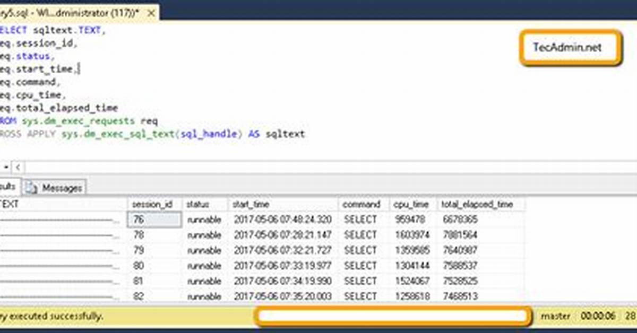Select cpu_time value 1359585
637x333 pixels.
pos(412,250)
